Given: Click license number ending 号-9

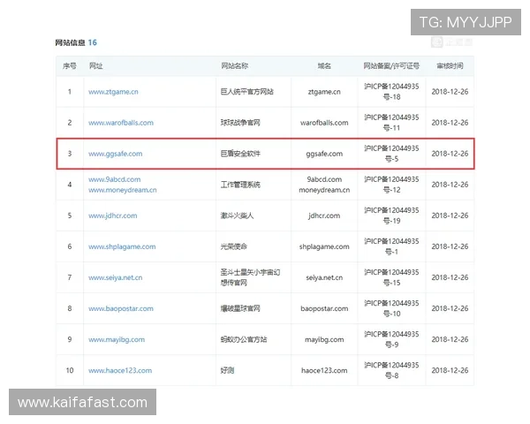Looking at the screenshot, I should coord(391,339).
